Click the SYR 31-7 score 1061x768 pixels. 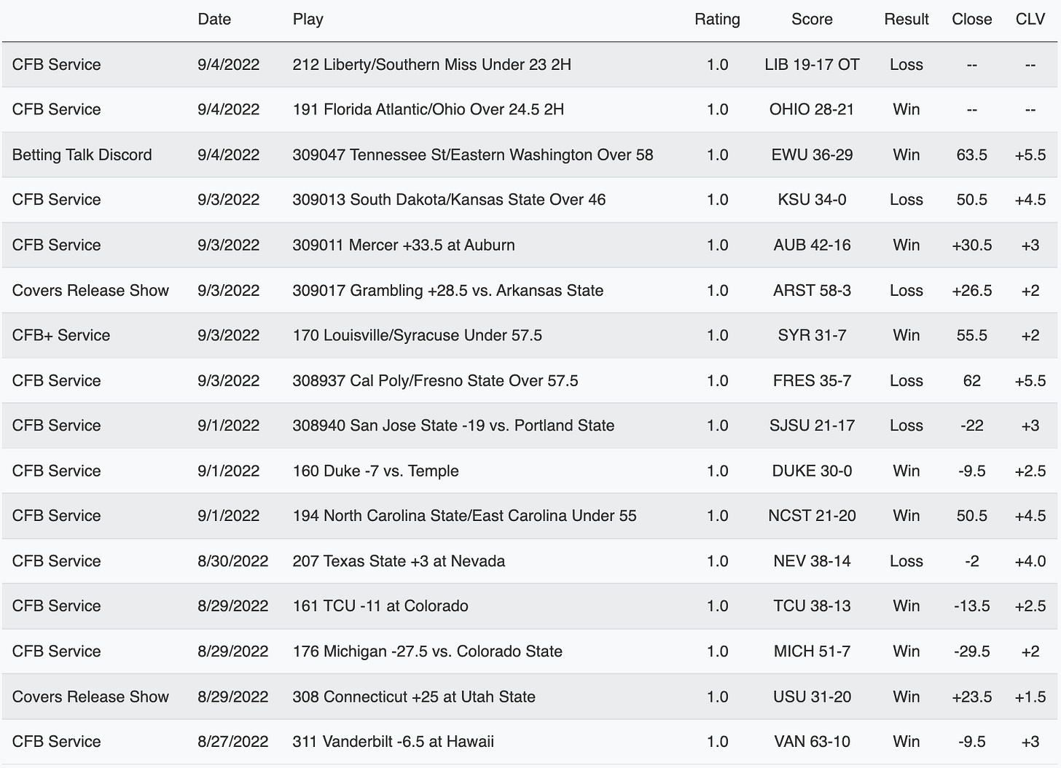tap(812, 336)
